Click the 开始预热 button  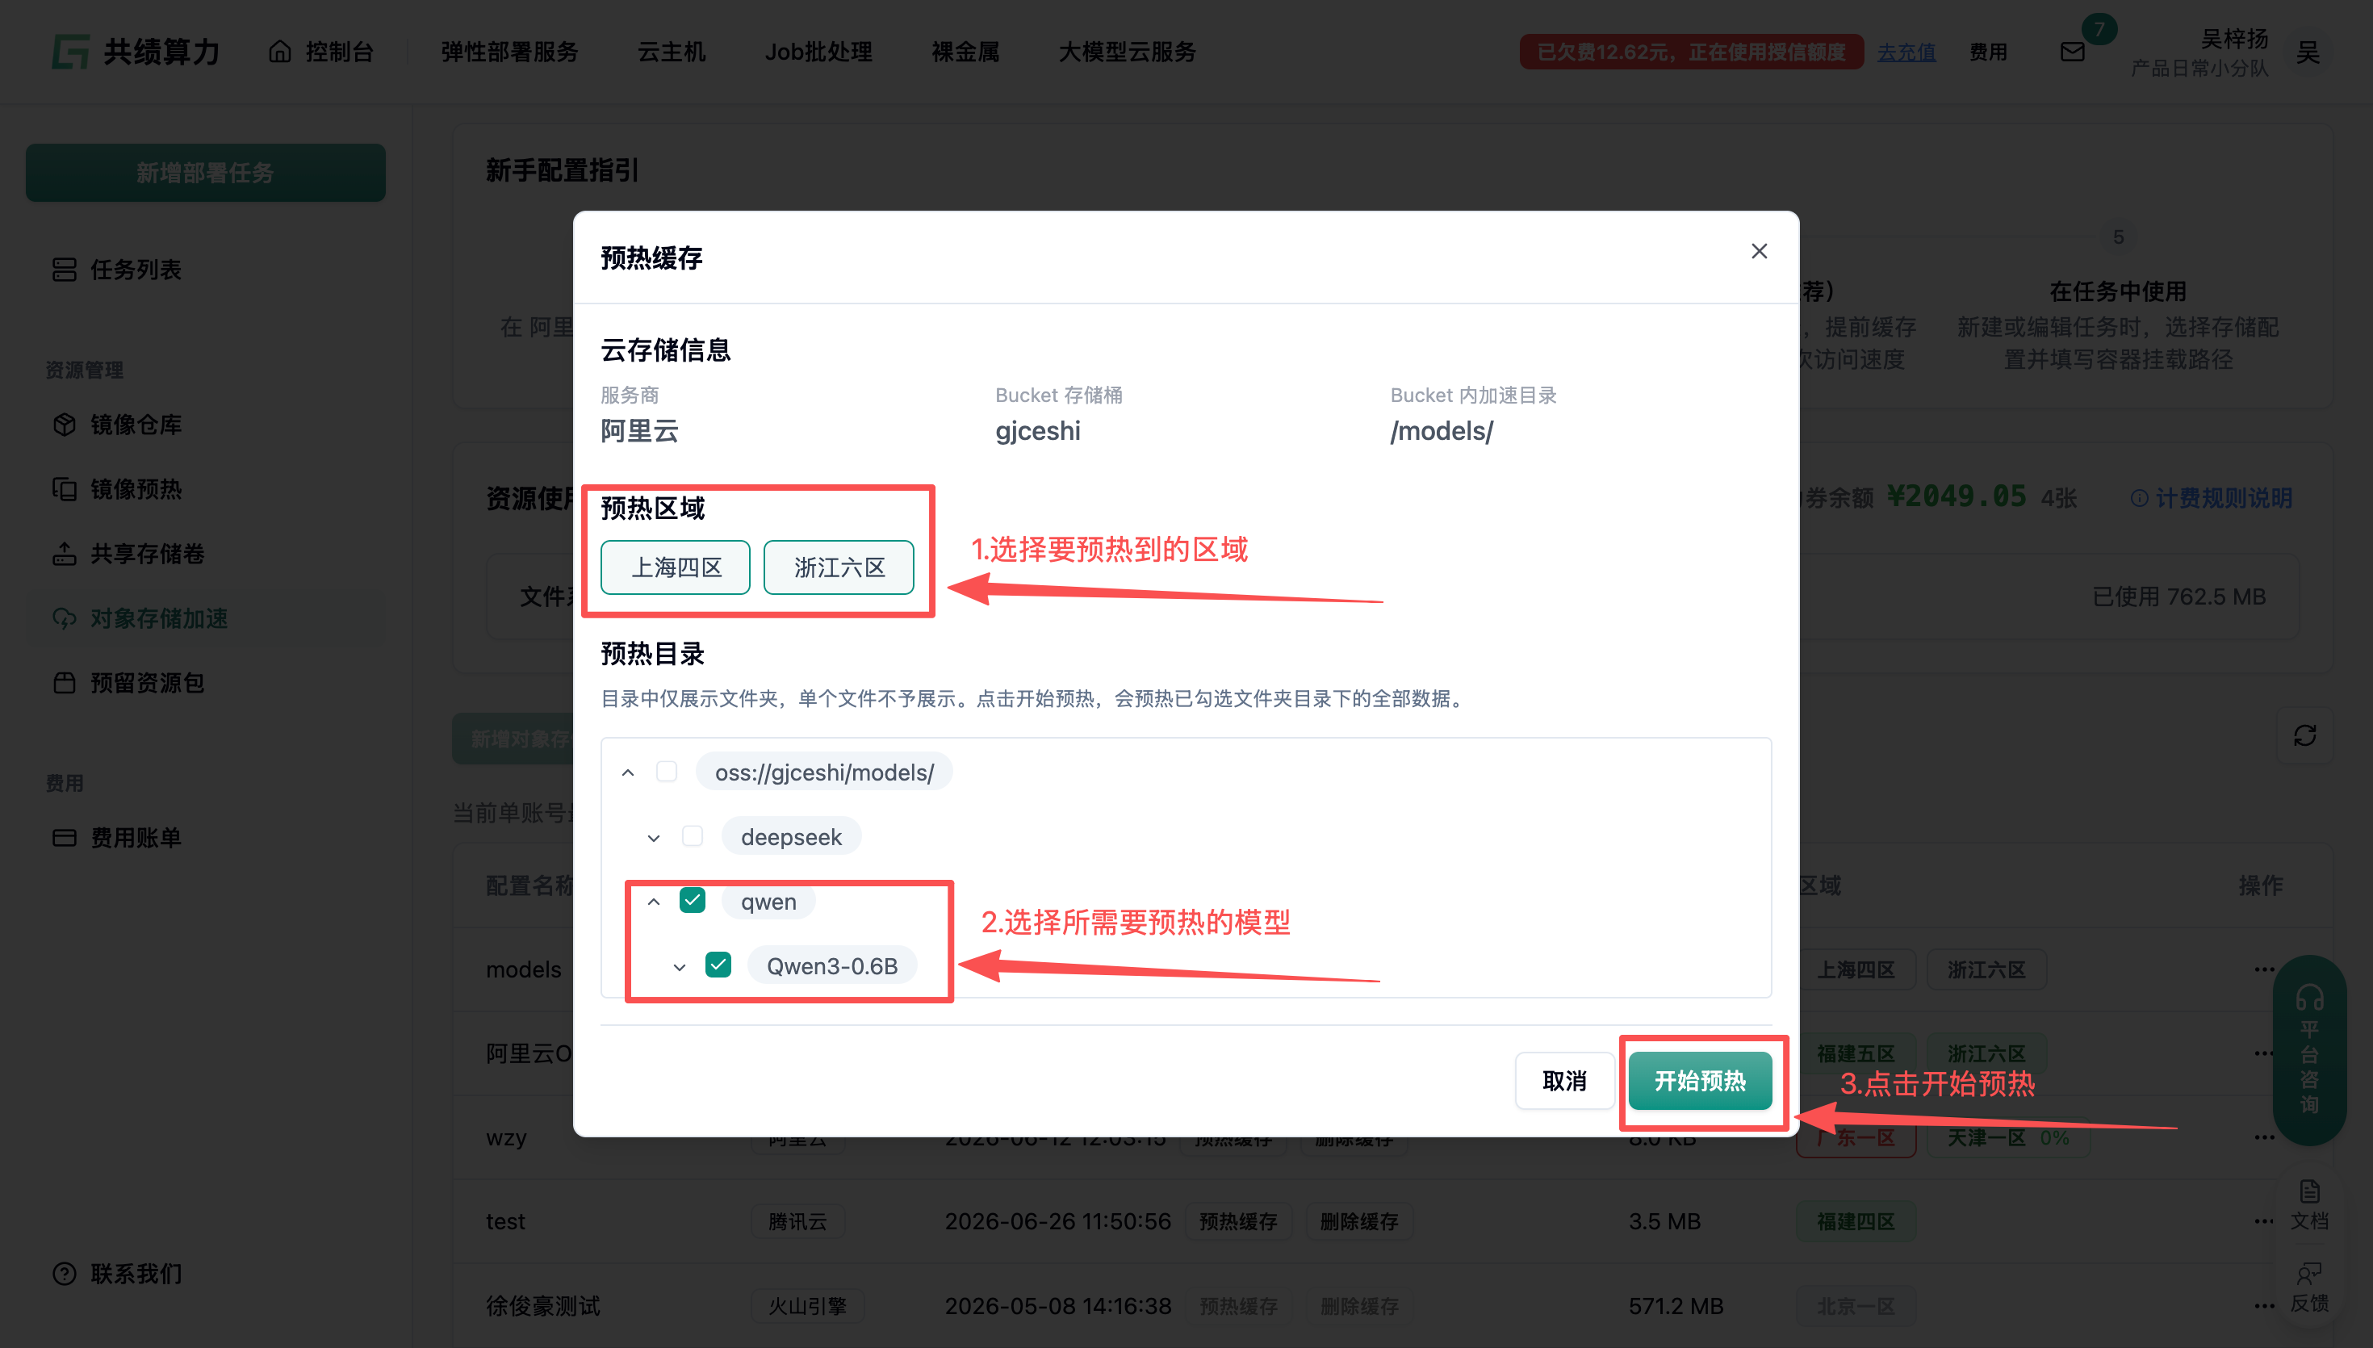[x=1700, y=1081]
